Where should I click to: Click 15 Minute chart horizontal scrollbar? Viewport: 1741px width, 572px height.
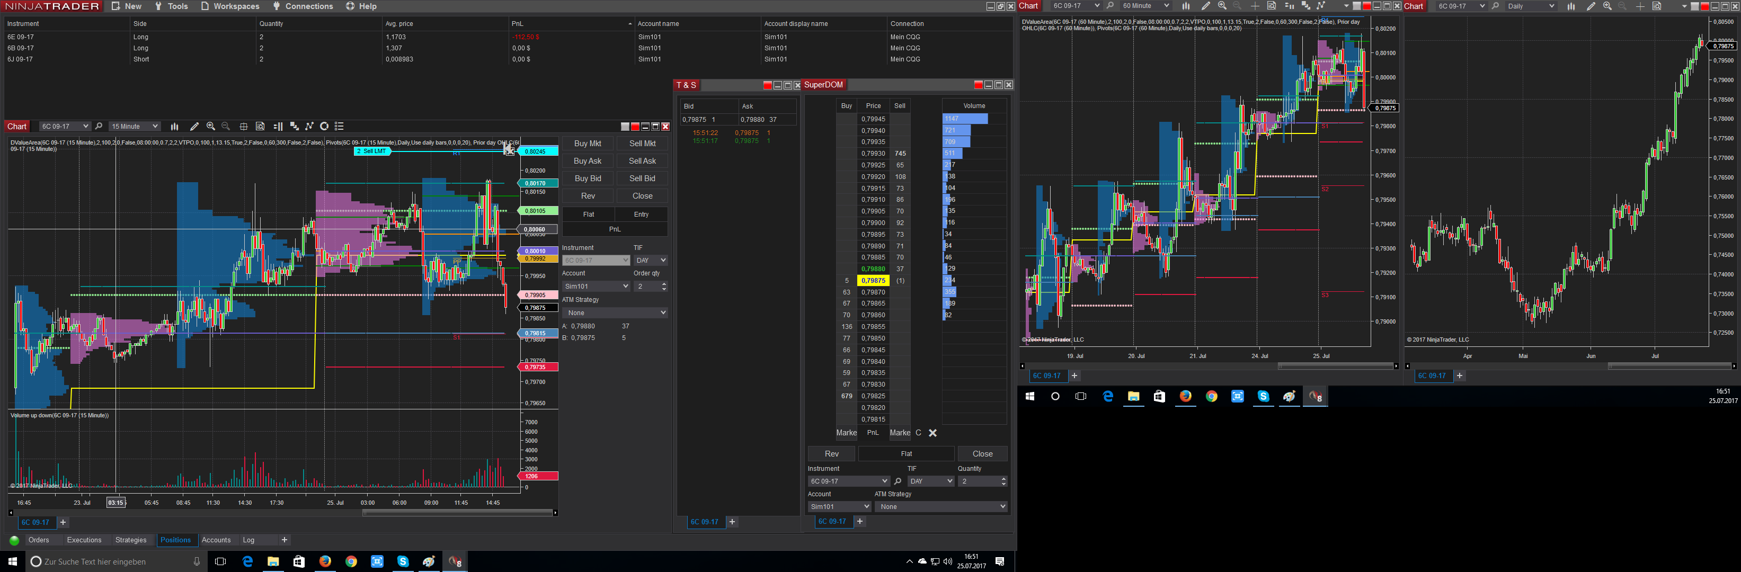[458, 513]
